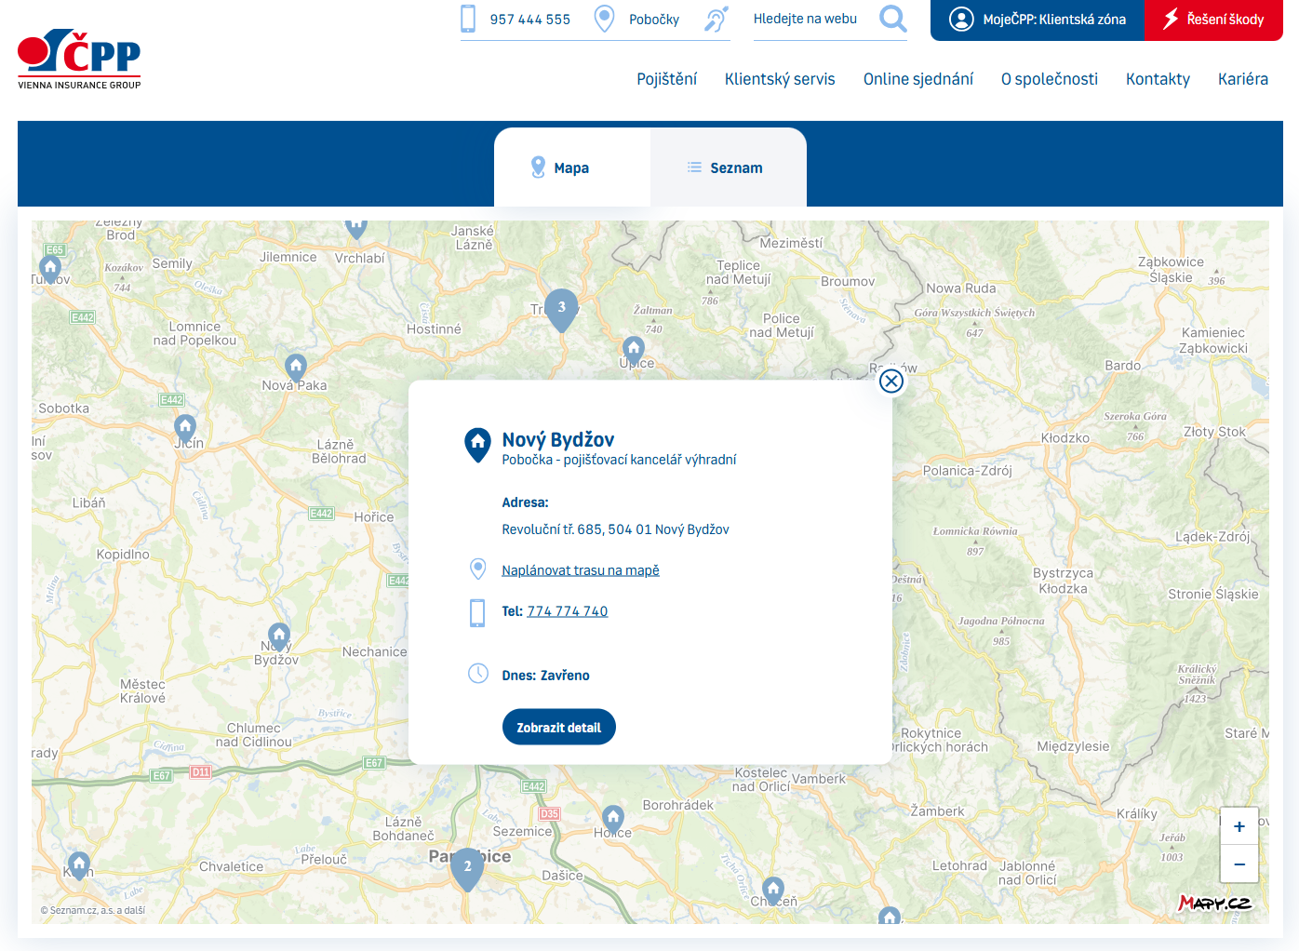Open the Klientský servis menu
The image size is (1299, 951).
pos(780,79)
